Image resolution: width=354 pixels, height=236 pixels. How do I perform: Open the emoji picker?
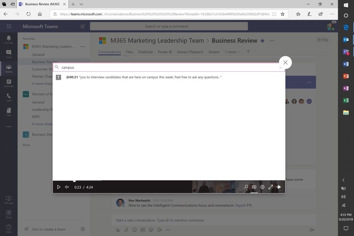click(135, 230)
